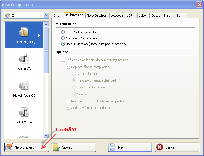The width and height of the screenshot is (204, 156).
Task: Pick the Mixed Mode CD icon
Action: [x=24, y=85]
